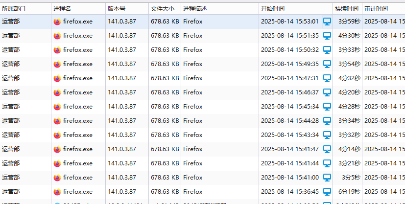This screenshot has width=405, height=204.
Task: Click monitor icon beside 15:36:45 start time
Action: click(x=327, y=192)
